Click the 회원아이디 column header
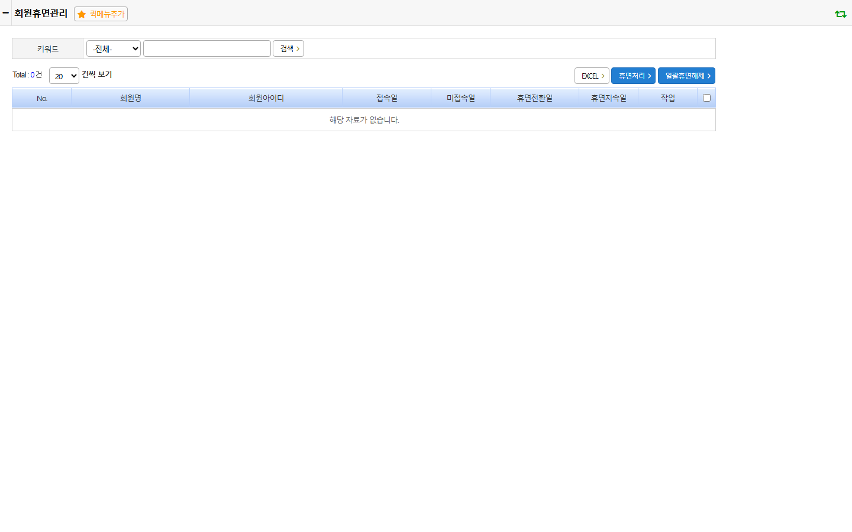 266,98
